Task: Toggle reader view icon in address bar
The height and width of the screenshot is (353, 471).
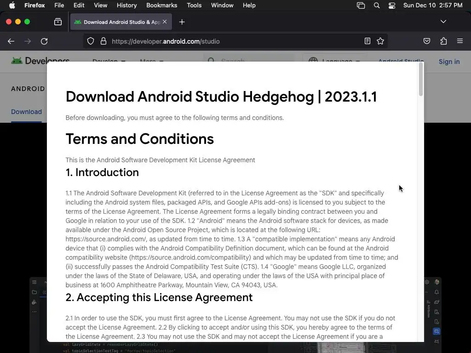Action: [x=368, y=41]
